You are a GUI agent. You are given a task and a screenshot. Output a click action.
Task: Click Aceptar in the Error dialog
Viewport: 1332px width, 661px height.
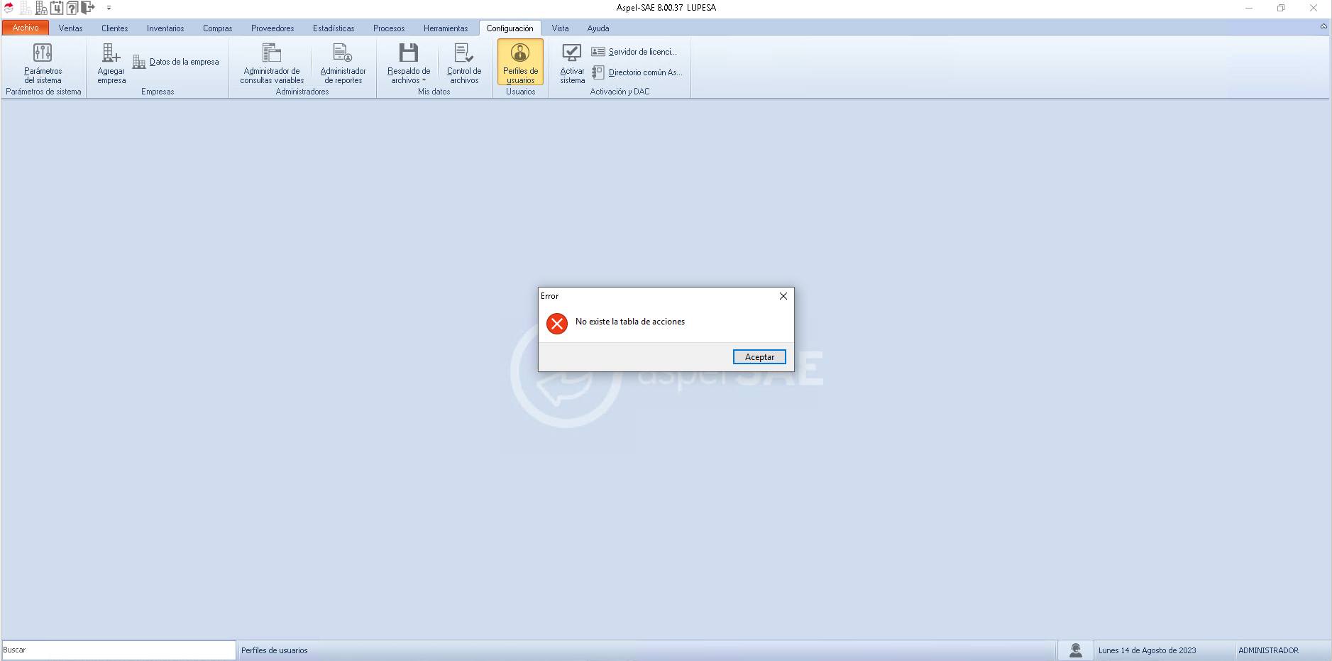[x=759, y=357]
